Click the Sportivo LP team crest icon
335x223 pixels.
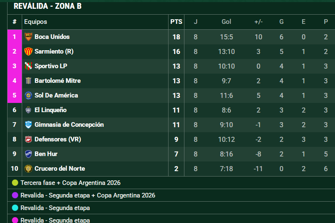[28, 66]
